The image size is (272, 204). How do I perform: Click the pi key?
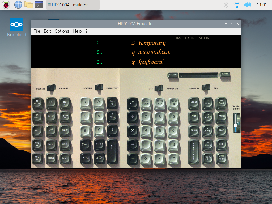[x=173, y=159]
